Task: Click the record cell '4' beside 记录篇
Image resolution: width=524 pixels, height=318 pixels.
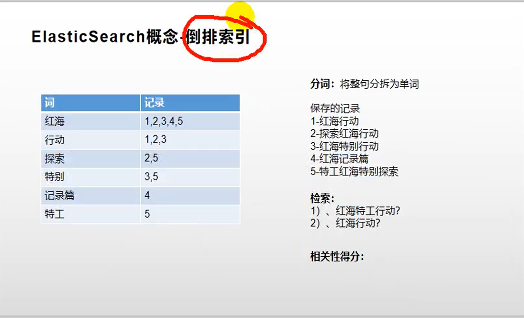Action: [x=190, y=196]
